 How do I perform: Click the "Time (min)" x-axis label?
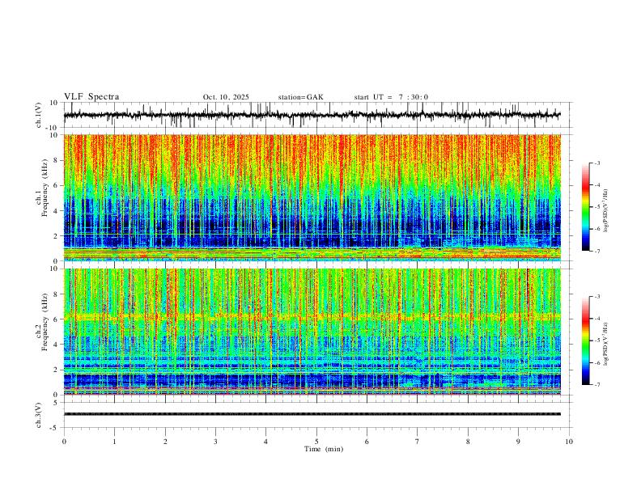[324, 449]
